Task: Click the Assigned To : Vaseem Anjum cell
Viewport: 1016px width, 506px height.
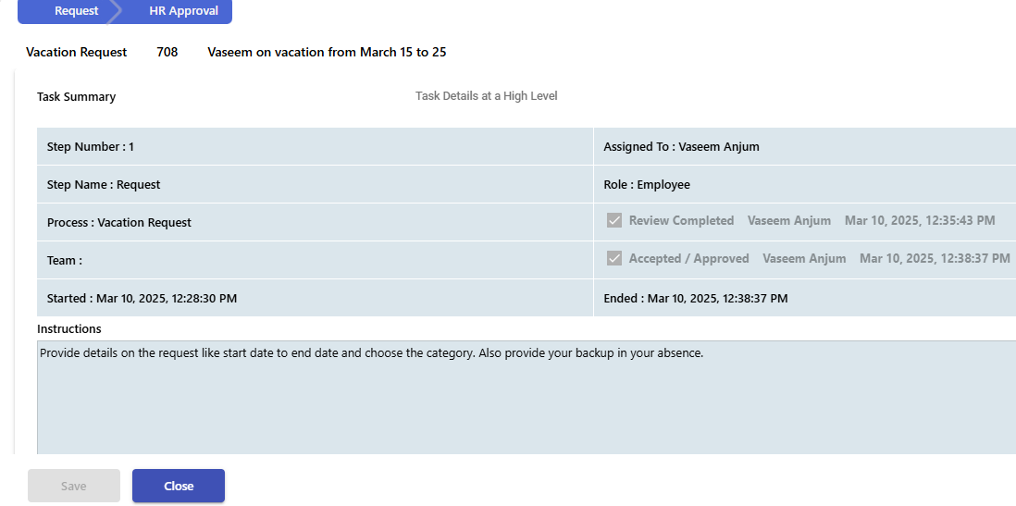Action: [x=805, y=146]
